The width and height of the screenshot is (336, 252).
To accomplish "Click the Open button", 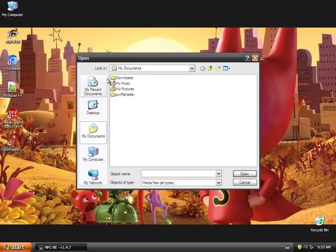I will tap(245, 174).
